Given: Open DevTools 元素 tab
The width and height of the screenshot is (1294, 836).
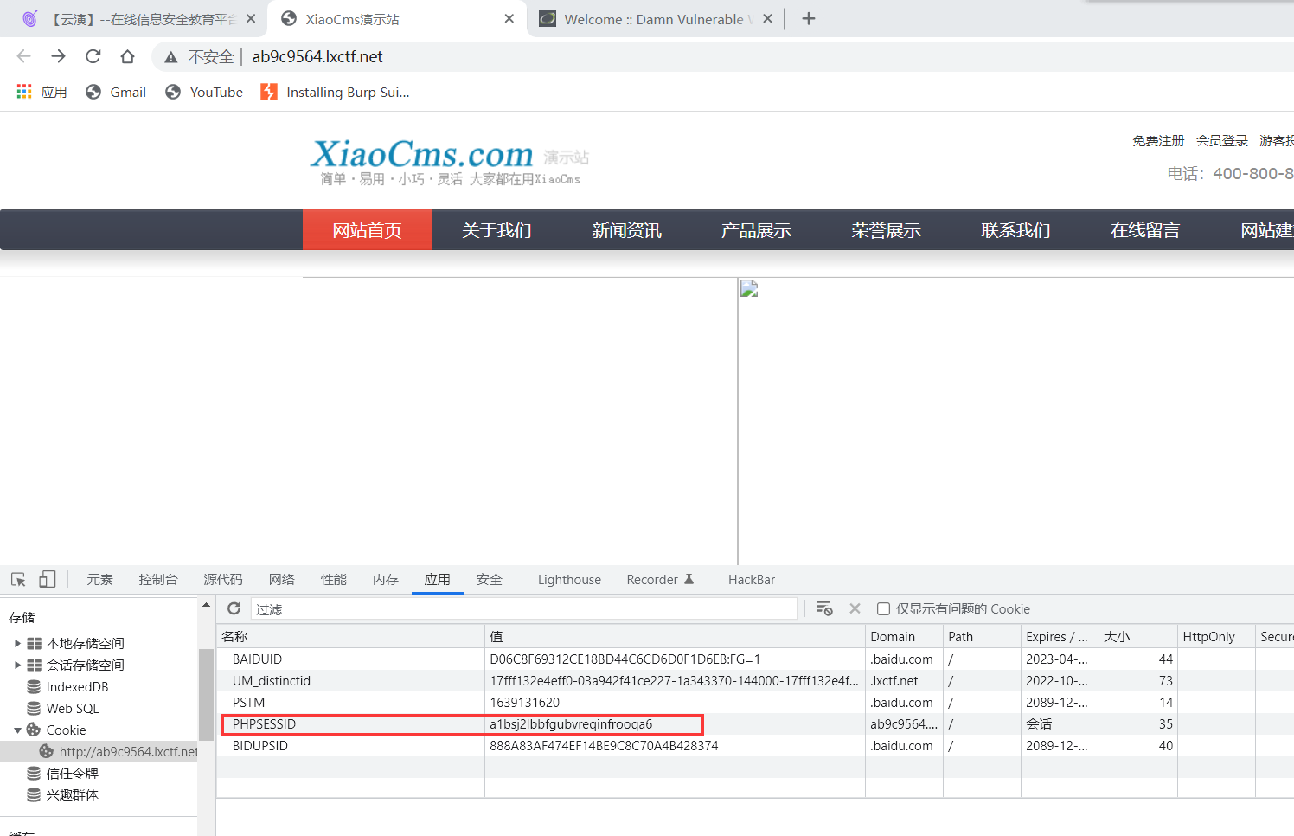Looking at the screenshot, I should click(99, 580).
